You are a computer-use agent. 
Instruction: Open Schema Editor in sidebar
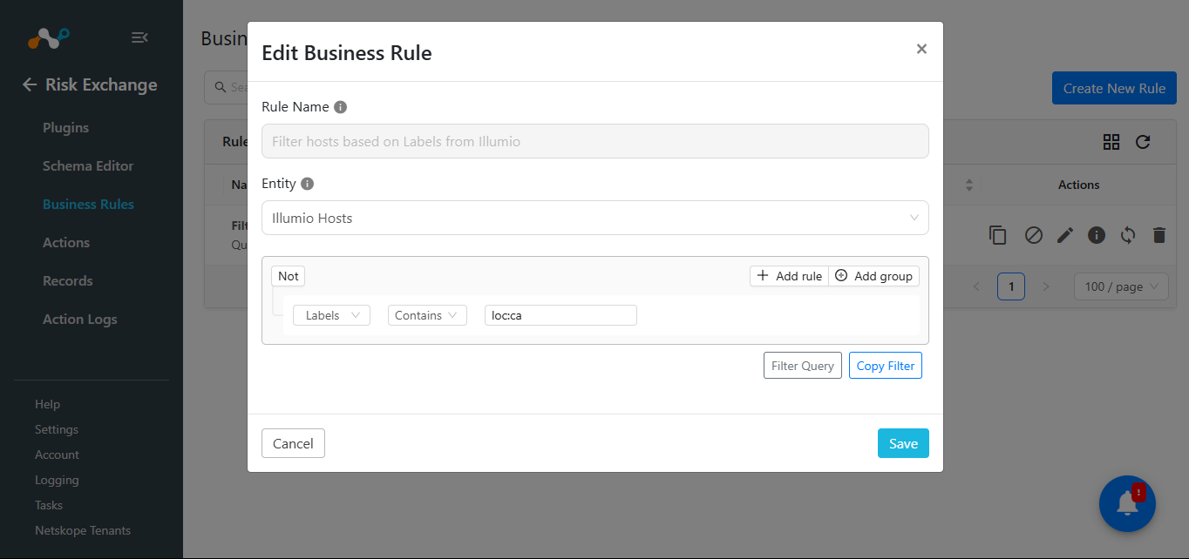(x=88, y=165)
